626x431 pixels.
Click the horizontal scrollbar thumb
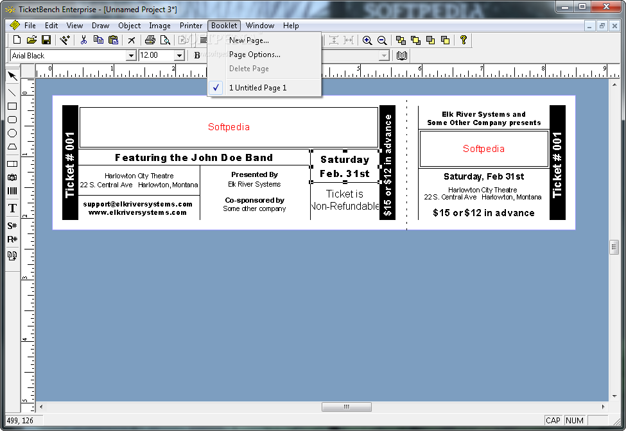pos(347,407)
